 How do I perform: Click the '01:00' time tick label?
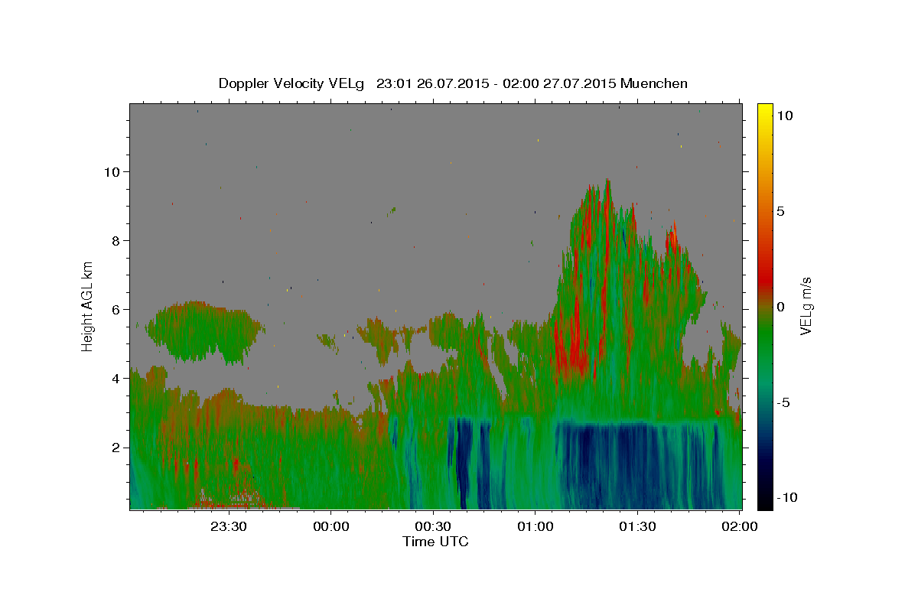[535, 526]
